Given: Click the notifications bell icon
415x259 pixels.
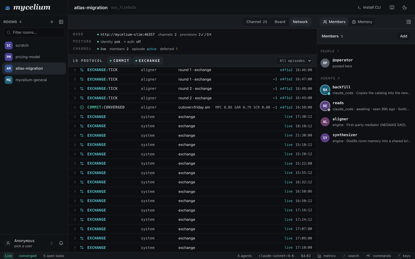Looking at the screenshot, I should [x=61, y=243].
